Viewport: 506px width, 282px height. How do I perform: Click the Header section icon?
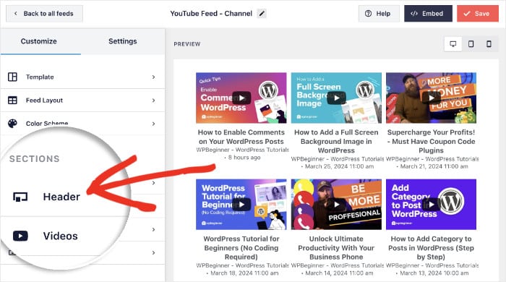pyautogui.click(x=20, y=197)
